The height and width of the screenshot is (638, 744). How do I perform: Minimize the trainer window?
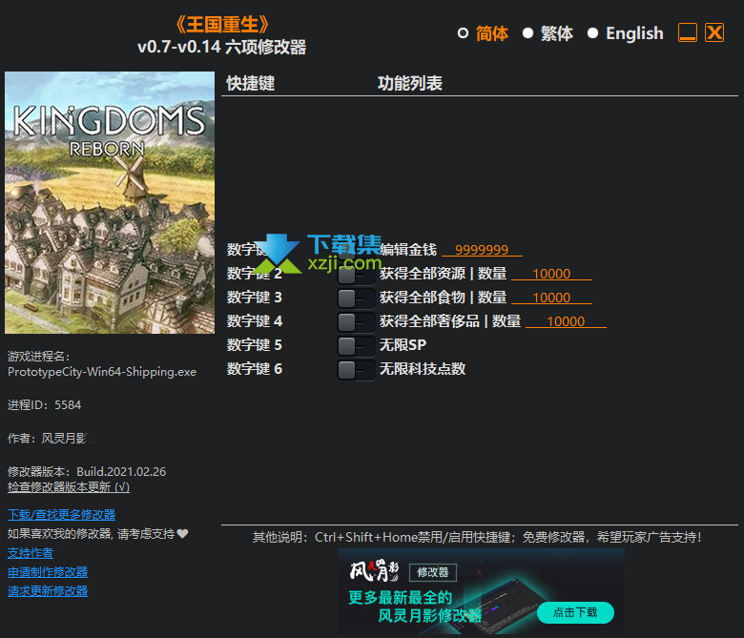pyautogui.click(x=688, y=32)
